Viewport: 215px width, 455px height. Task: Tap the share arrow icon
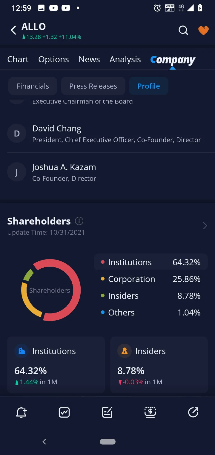[193, 412]
